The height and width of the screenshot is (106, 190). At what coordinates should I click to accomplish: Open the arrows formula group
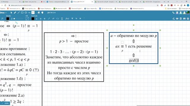tap(49, 19)
